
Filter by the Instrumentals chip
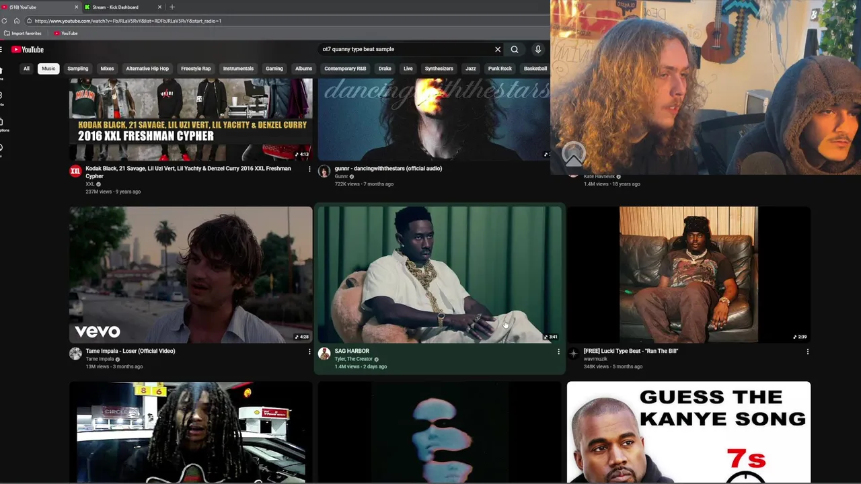point(238,69)
